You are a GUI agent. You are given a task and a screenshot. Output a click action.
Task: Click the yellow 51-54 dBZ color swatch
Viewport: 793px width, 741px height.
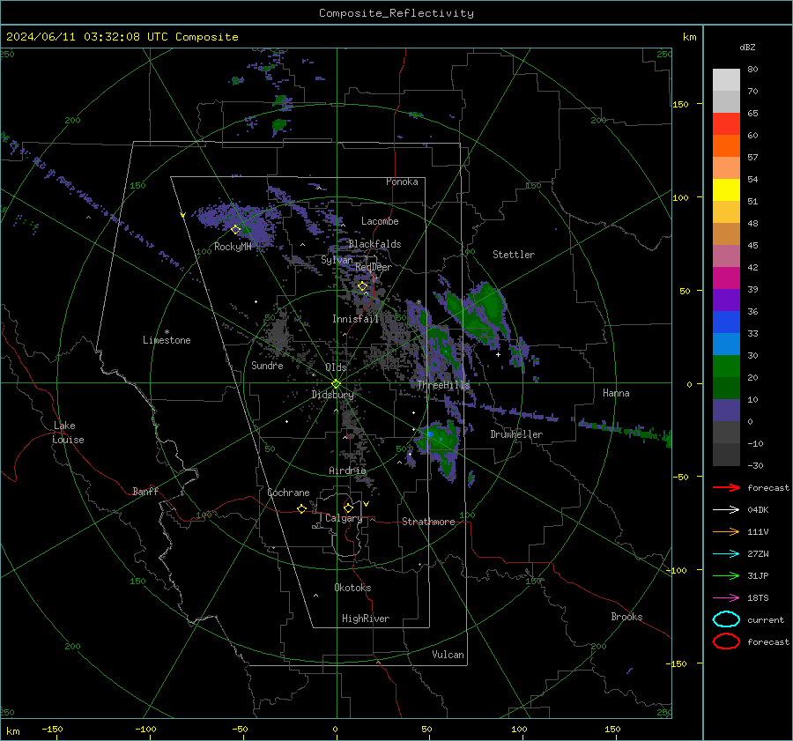click(726, 190)
